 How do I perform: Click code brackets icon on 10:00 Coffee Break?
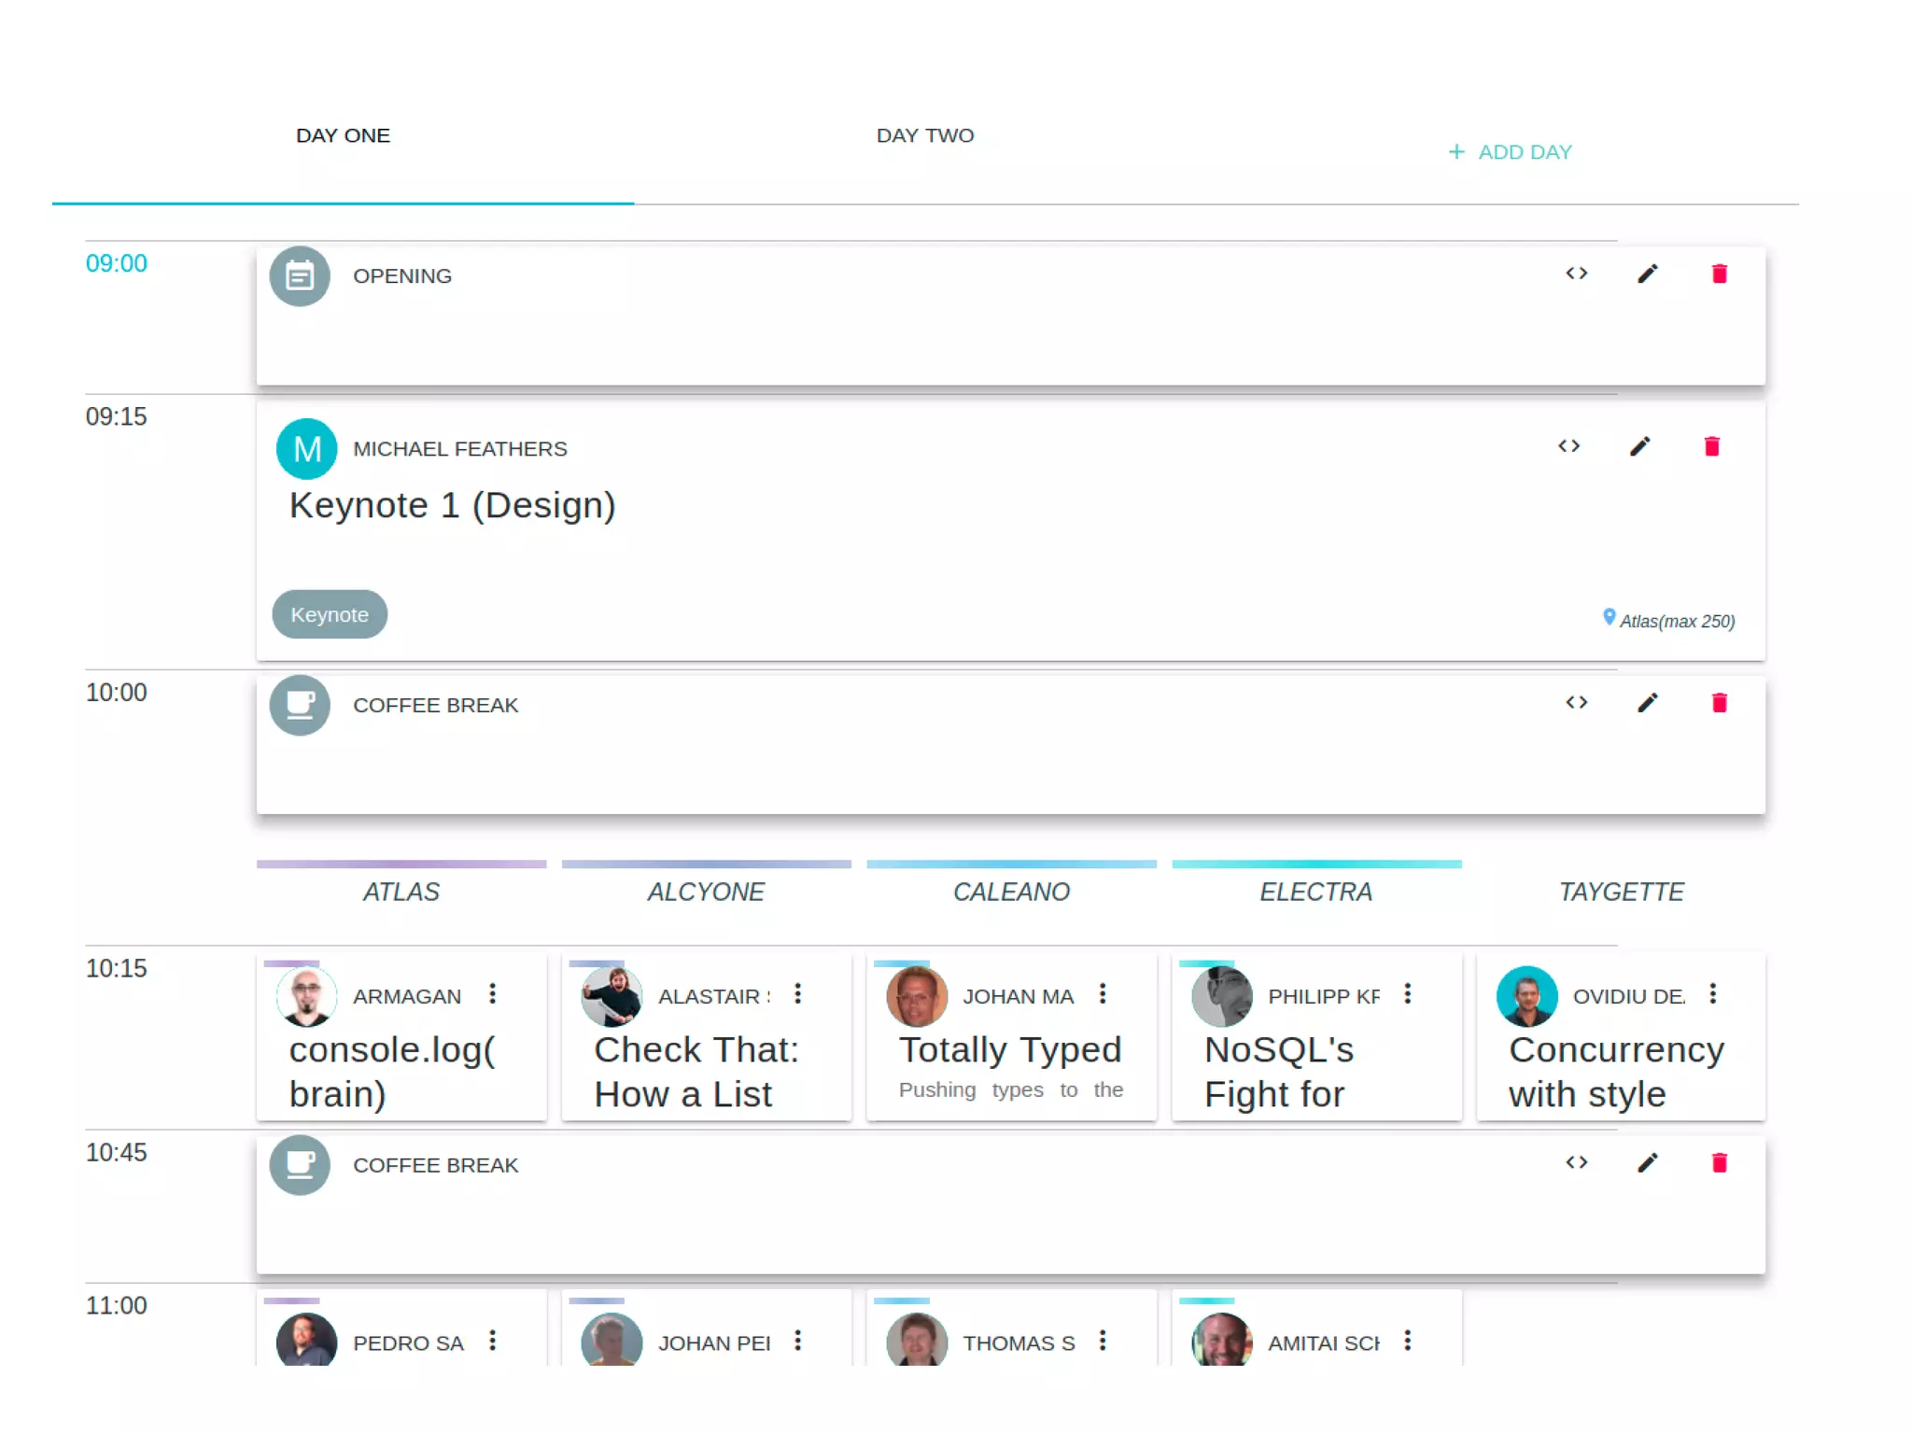(1576, 703)
